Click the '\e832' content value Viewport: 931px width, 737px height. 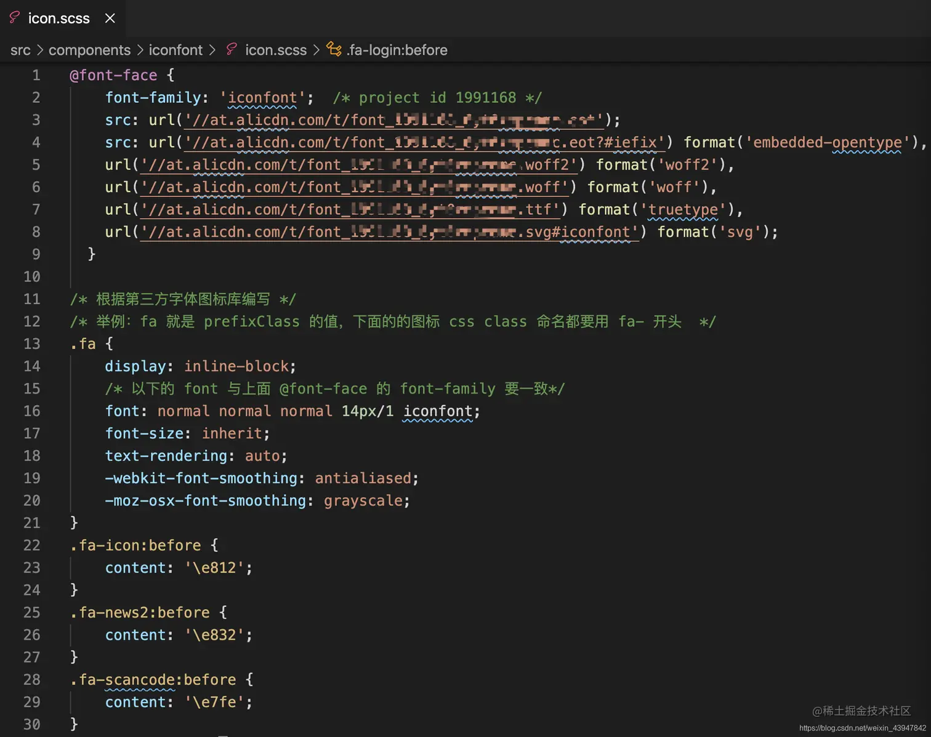coord(214,635)
